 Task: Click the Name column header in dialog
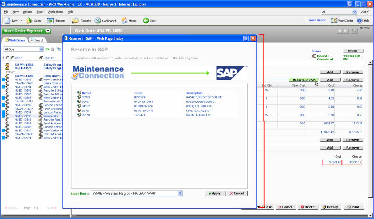pyautogui.click(x=138, y=93)
